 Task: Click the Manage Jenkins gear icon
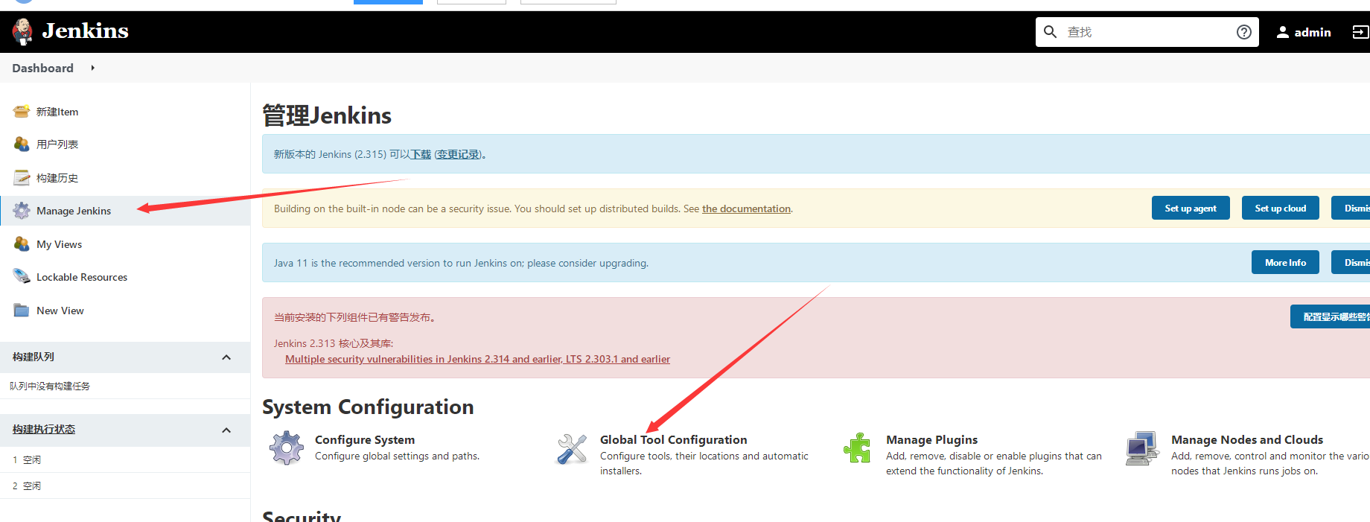[x=22, y=211]
